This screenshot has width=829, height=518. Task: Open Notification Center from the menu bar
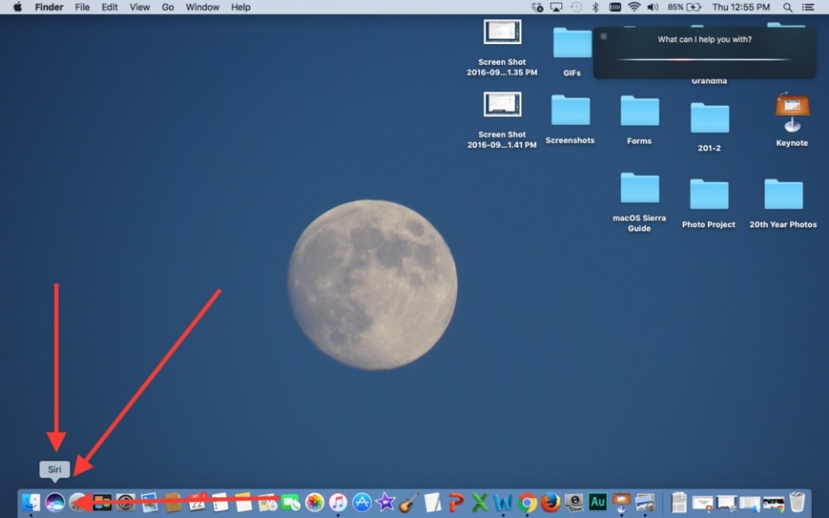pyautogui.click(x=809, y=7)
